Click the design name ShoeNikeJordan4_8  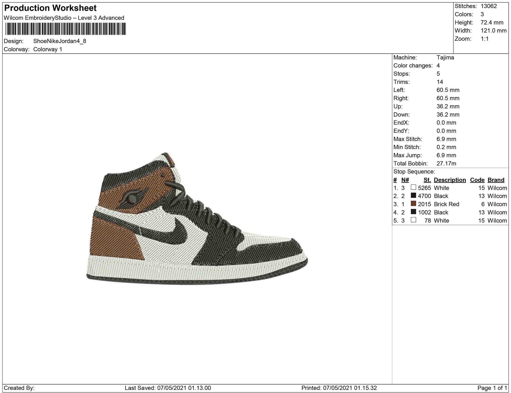[x=60, y=41]
